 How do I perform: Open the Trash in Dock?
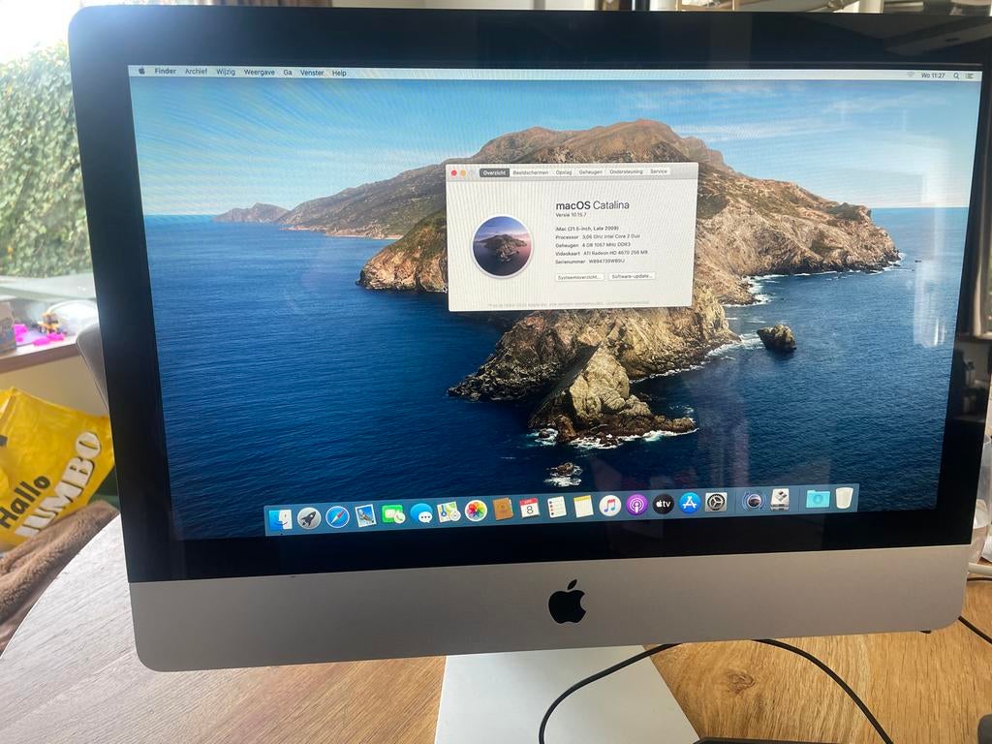[844, 497]
